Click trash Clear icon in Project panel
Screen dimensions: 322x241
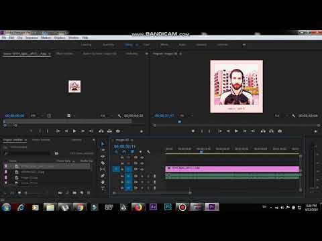pyautogui.click(x=89, y=193)
